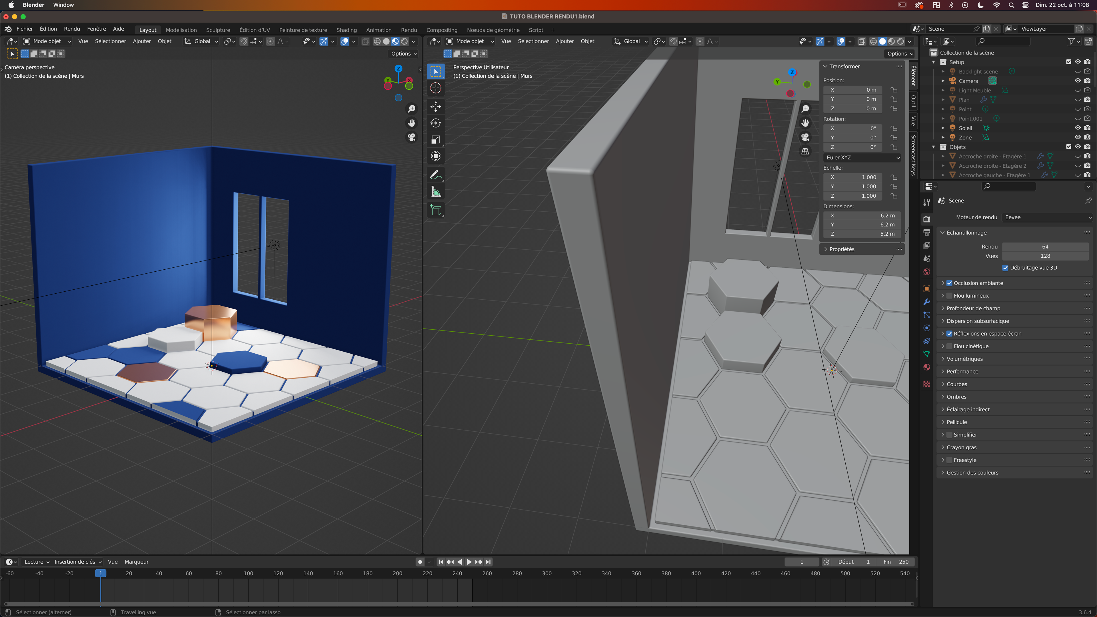Open Insertion de clés dropdown
The height and width of the screenshot is (617, 1097).
click(x=77, y=562)
